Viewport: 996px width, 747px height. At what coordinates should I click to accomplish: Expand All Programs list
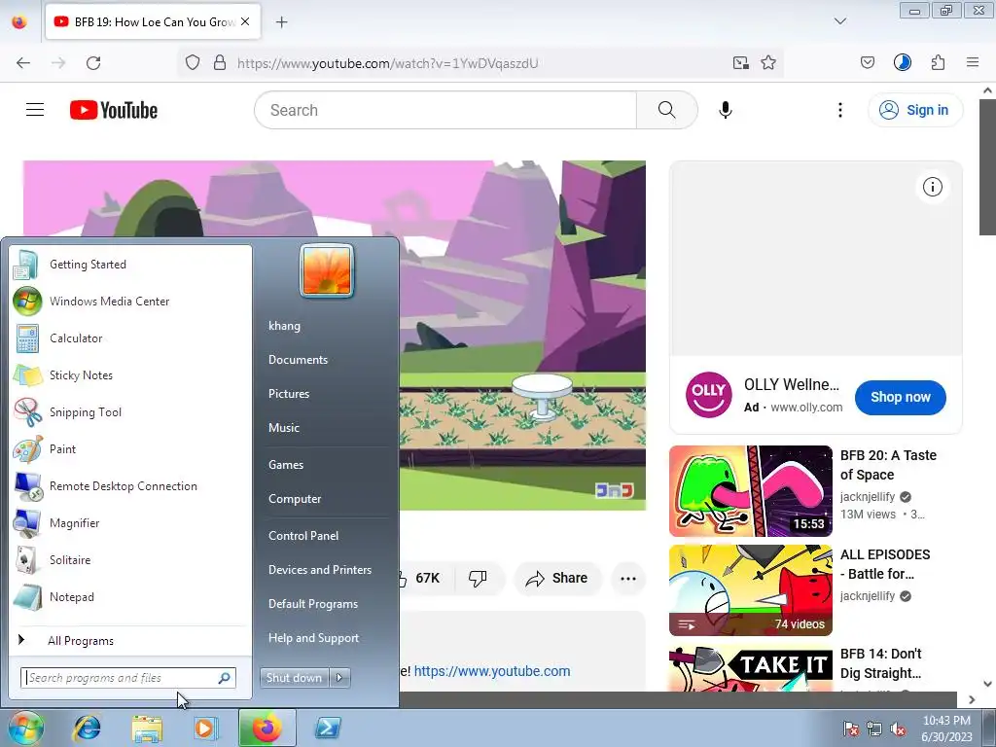pos(81,640)
